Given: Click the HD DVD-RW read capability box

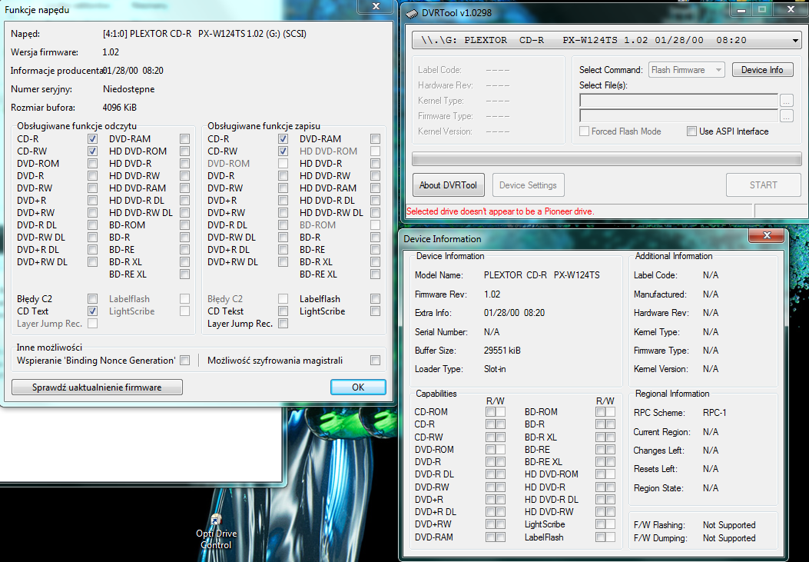Looking at the screenshot, I should click(600, 512).
